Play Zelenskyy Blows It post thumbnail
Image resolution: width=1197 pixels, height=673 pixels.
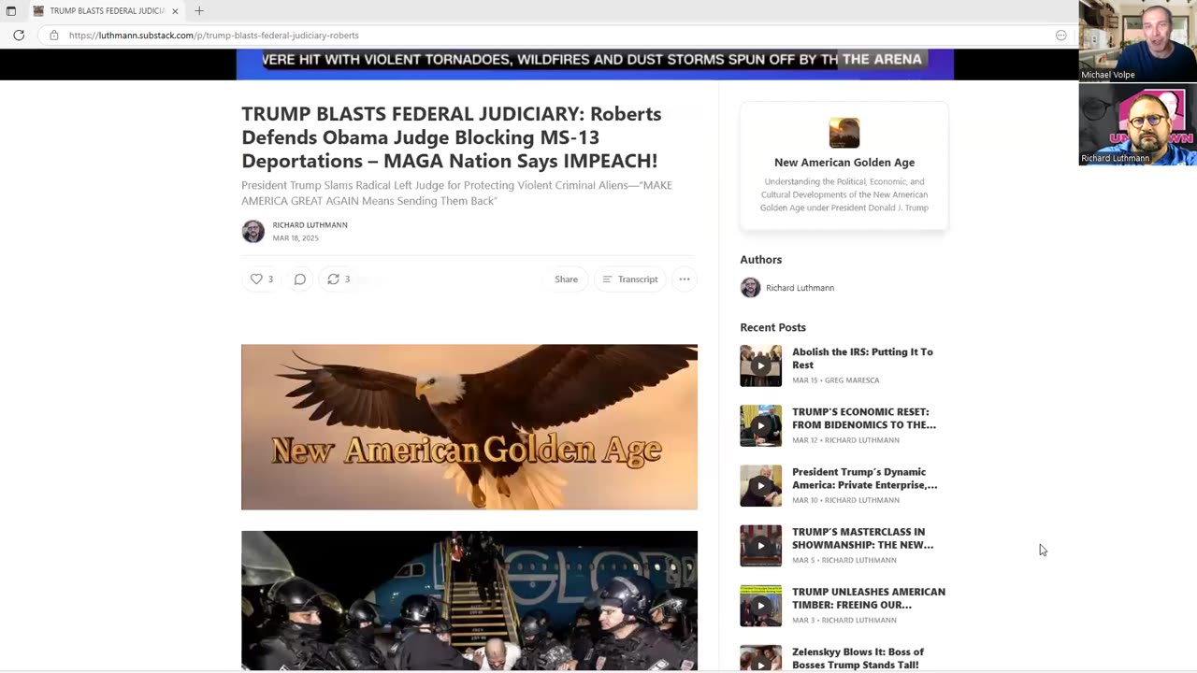point(761,658)
